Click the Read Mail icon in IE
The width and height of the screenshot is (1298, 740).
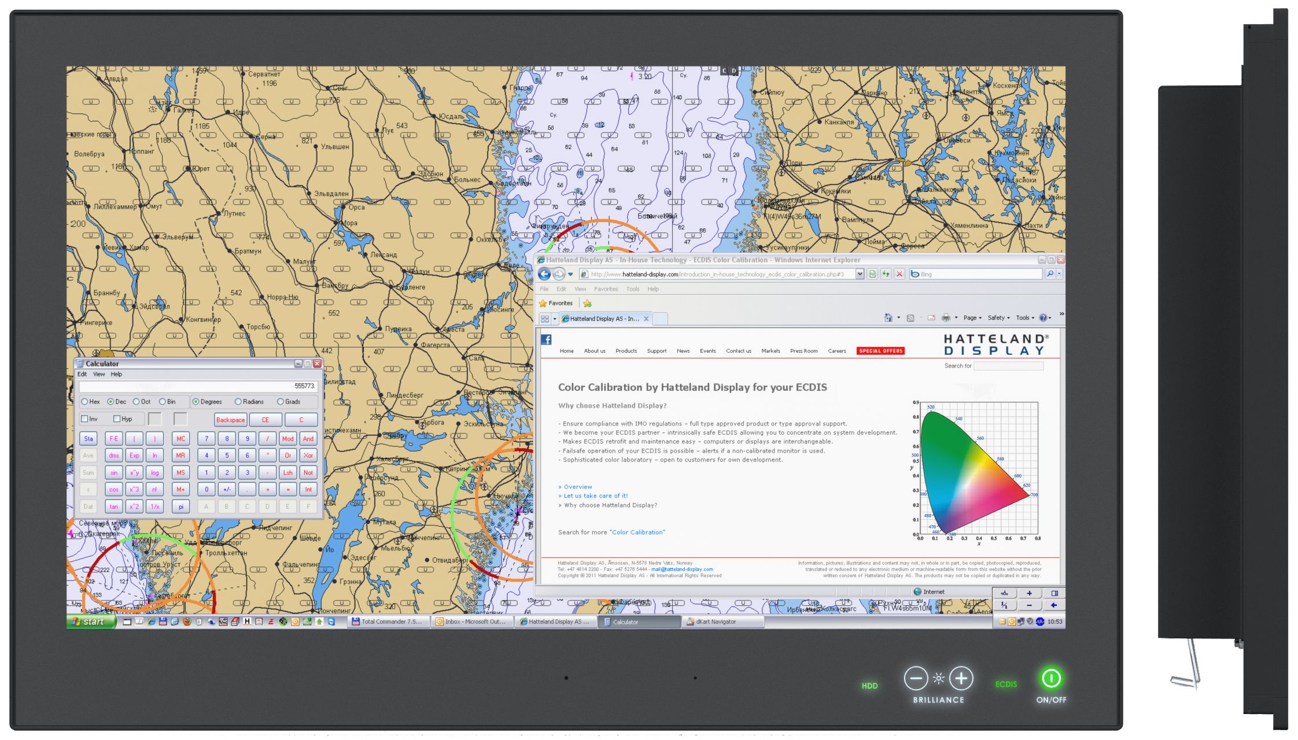pos(931,318)
